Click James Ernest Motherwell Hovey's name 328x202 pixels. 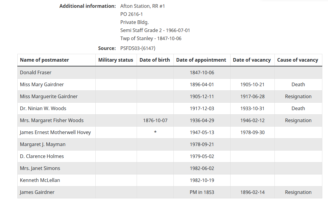(55, 132)
